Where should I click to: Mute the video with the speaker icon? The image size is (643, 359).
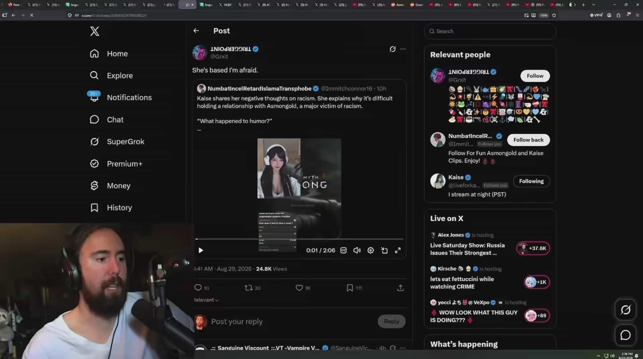point(357,250)
